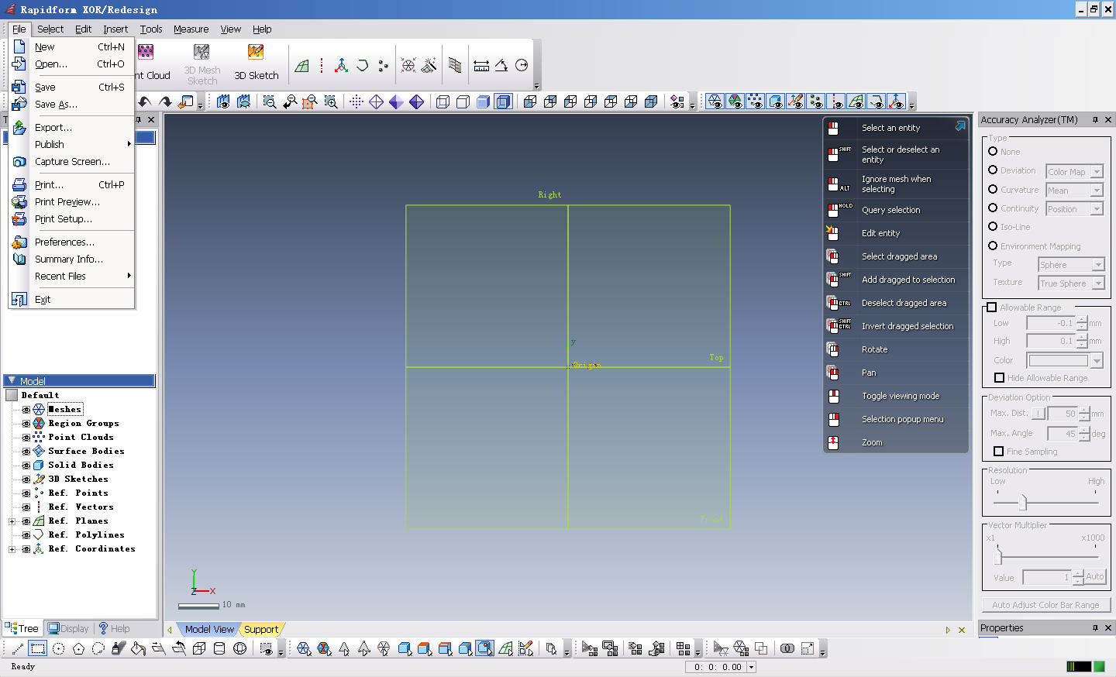This screenshot has width=1116, height=677.
Task: Select the paint brush selection icon
Action: (x=119, y=648)
